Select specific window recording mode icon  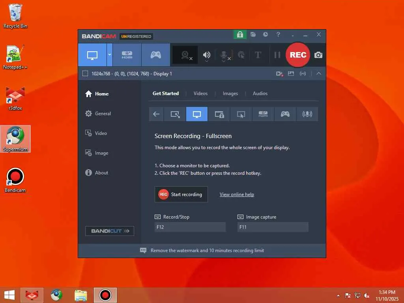coord(219,114)
